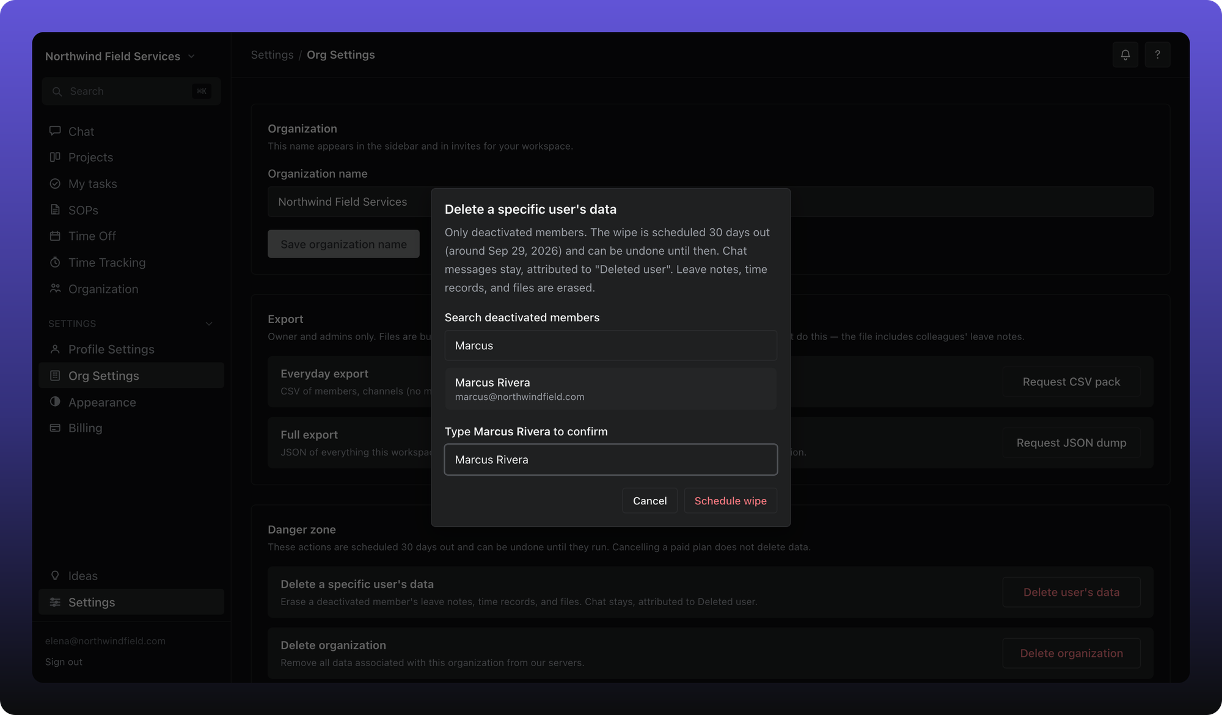The image size is (1222, 715).
Task: Click the Chat speech bubble icon
Action: tap(55, 131)
